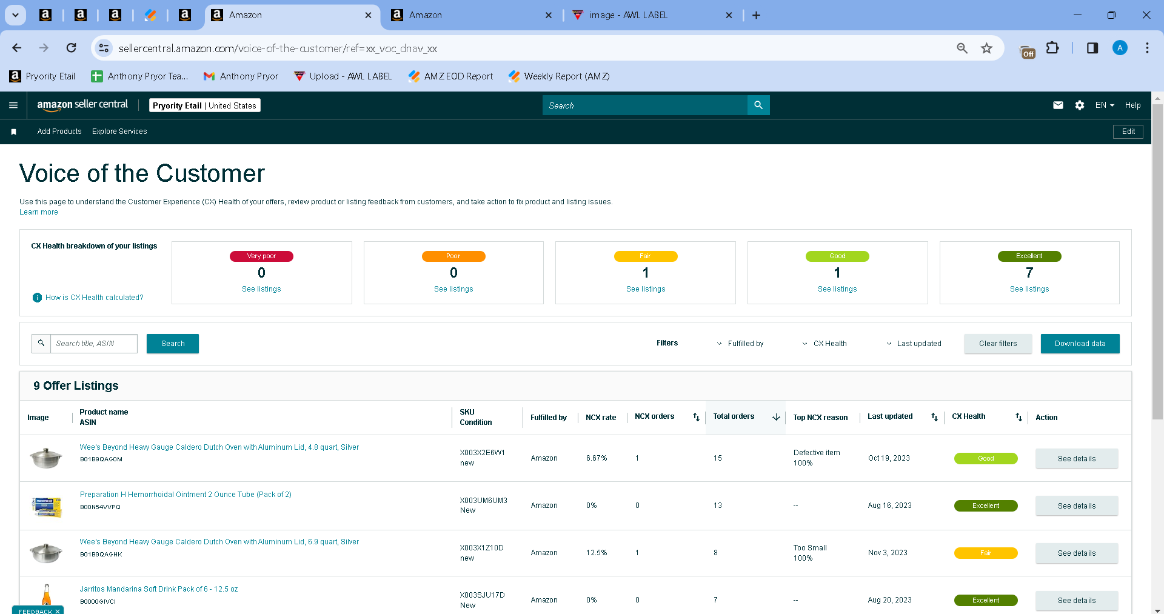Viewport: 1164px width, 614px height.
Task: Close the FEEDBACK widget
Action: click(x=58, y=611)
